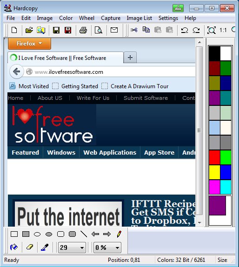Click the Copy icon in toolbar
239x267 pixels.
click(x=146, y=30)
